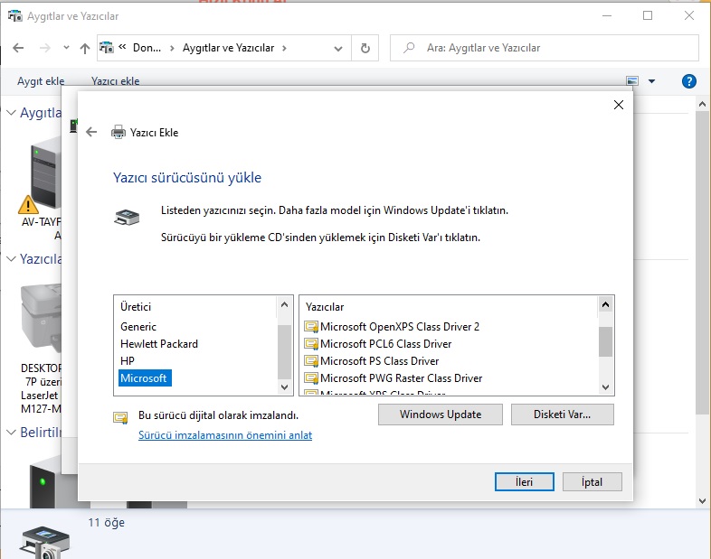711x559 pixels.
Task: Click İptal to cancel wizard
Action: tap(592, 482)
